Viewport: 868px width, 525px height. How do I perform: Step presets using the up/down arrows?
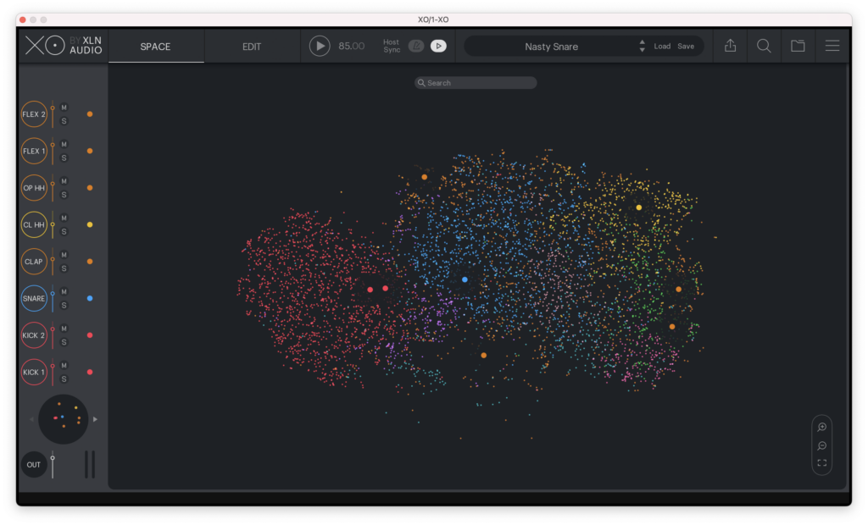point(643,46)
